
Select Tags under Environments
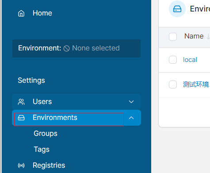pyautogui.click(x=42, y=150)
